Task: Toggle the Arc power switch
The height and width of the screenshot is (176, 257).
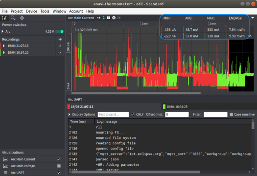Action: click(x=60, y=31)
